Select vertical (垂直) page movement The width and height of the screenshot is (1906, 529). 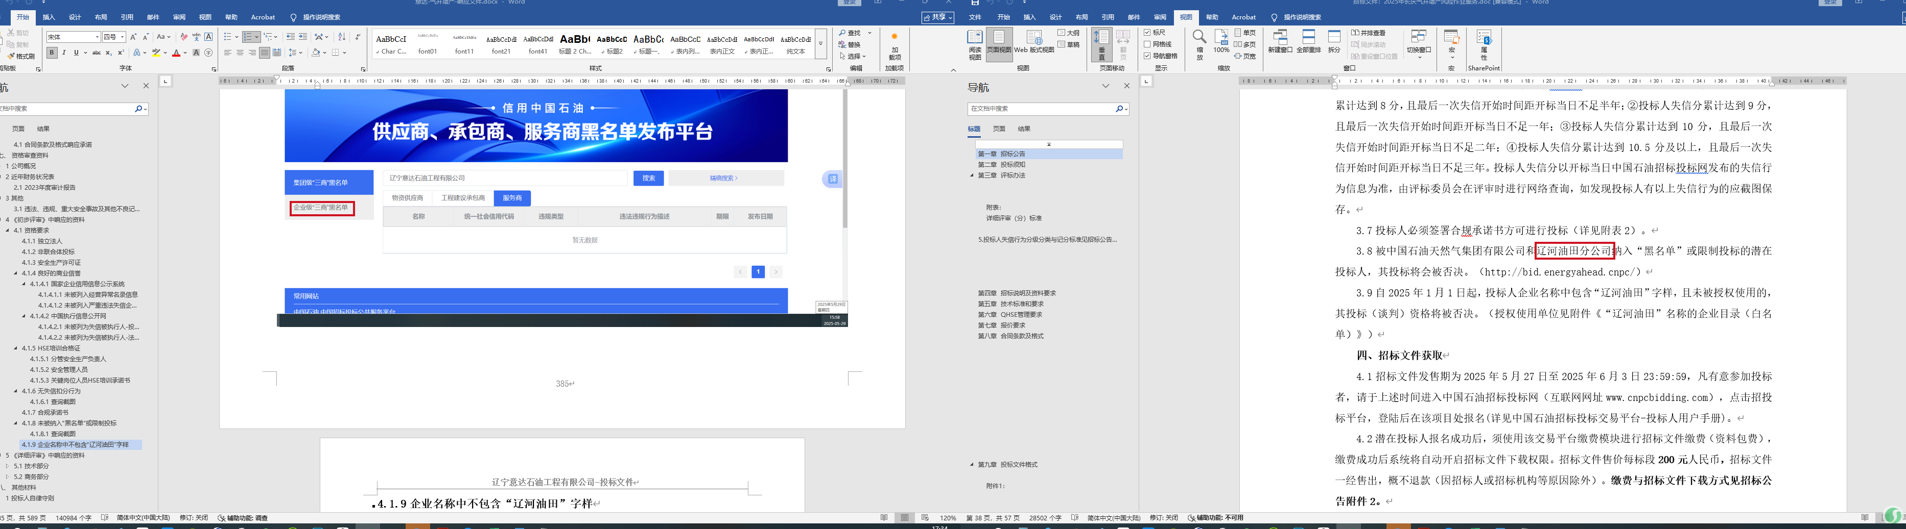[x=1101, y=44]
